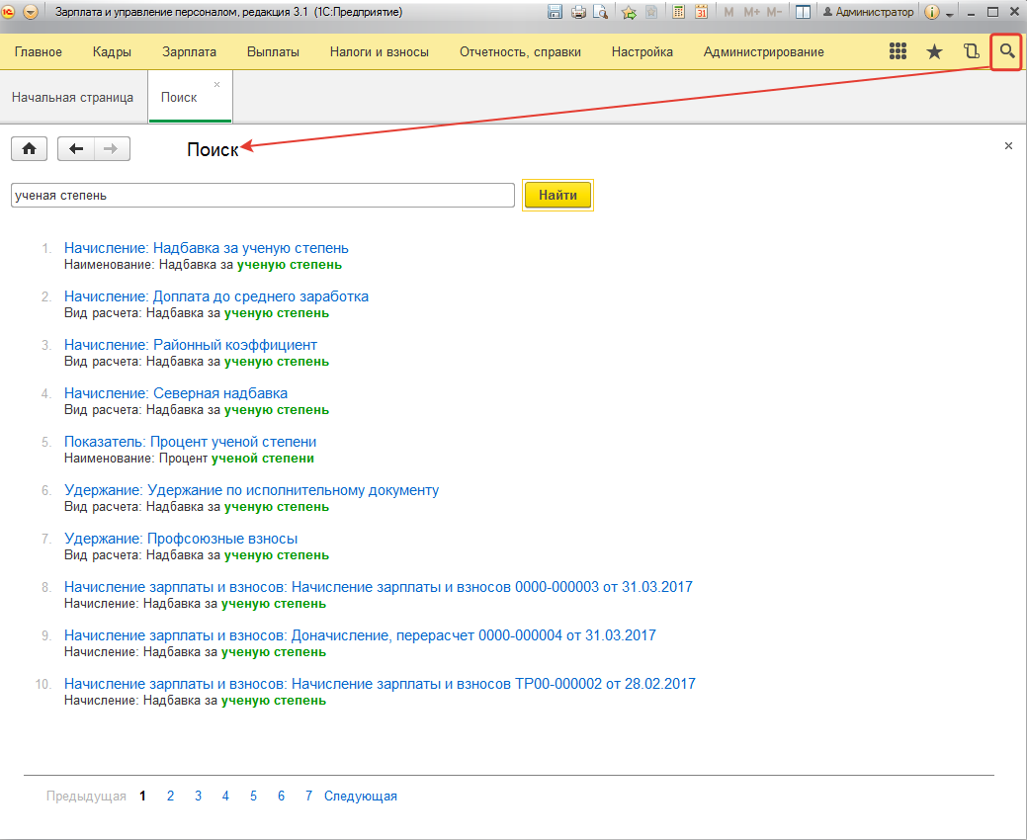Click the Предыдущая previous page link

(x=86, y=797)
